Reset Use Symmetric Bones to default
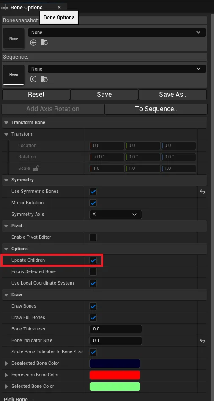214x401 pixels. pyautogui.click(x=203, y=192)
